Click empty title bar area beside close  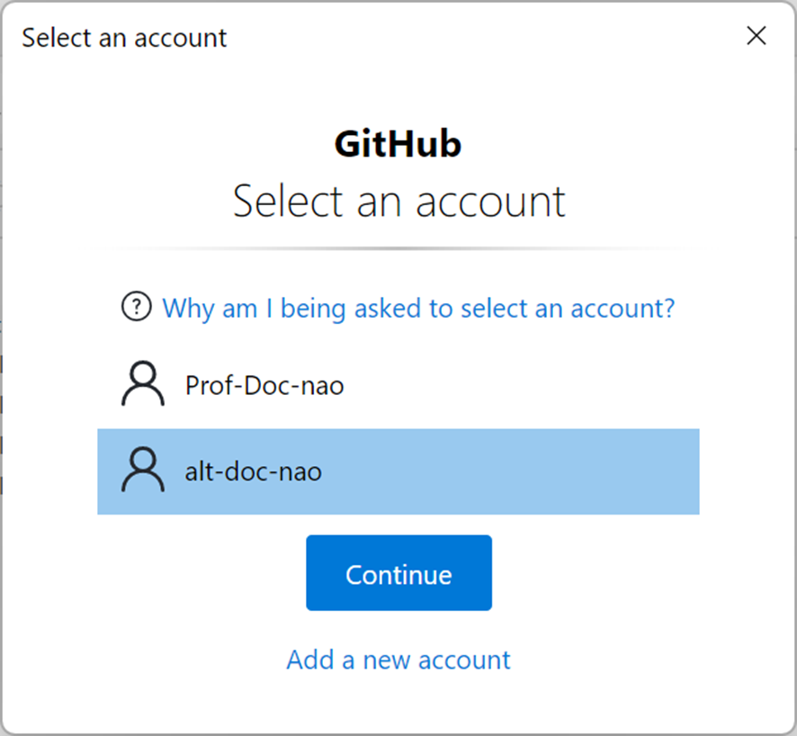coord(483,37)
